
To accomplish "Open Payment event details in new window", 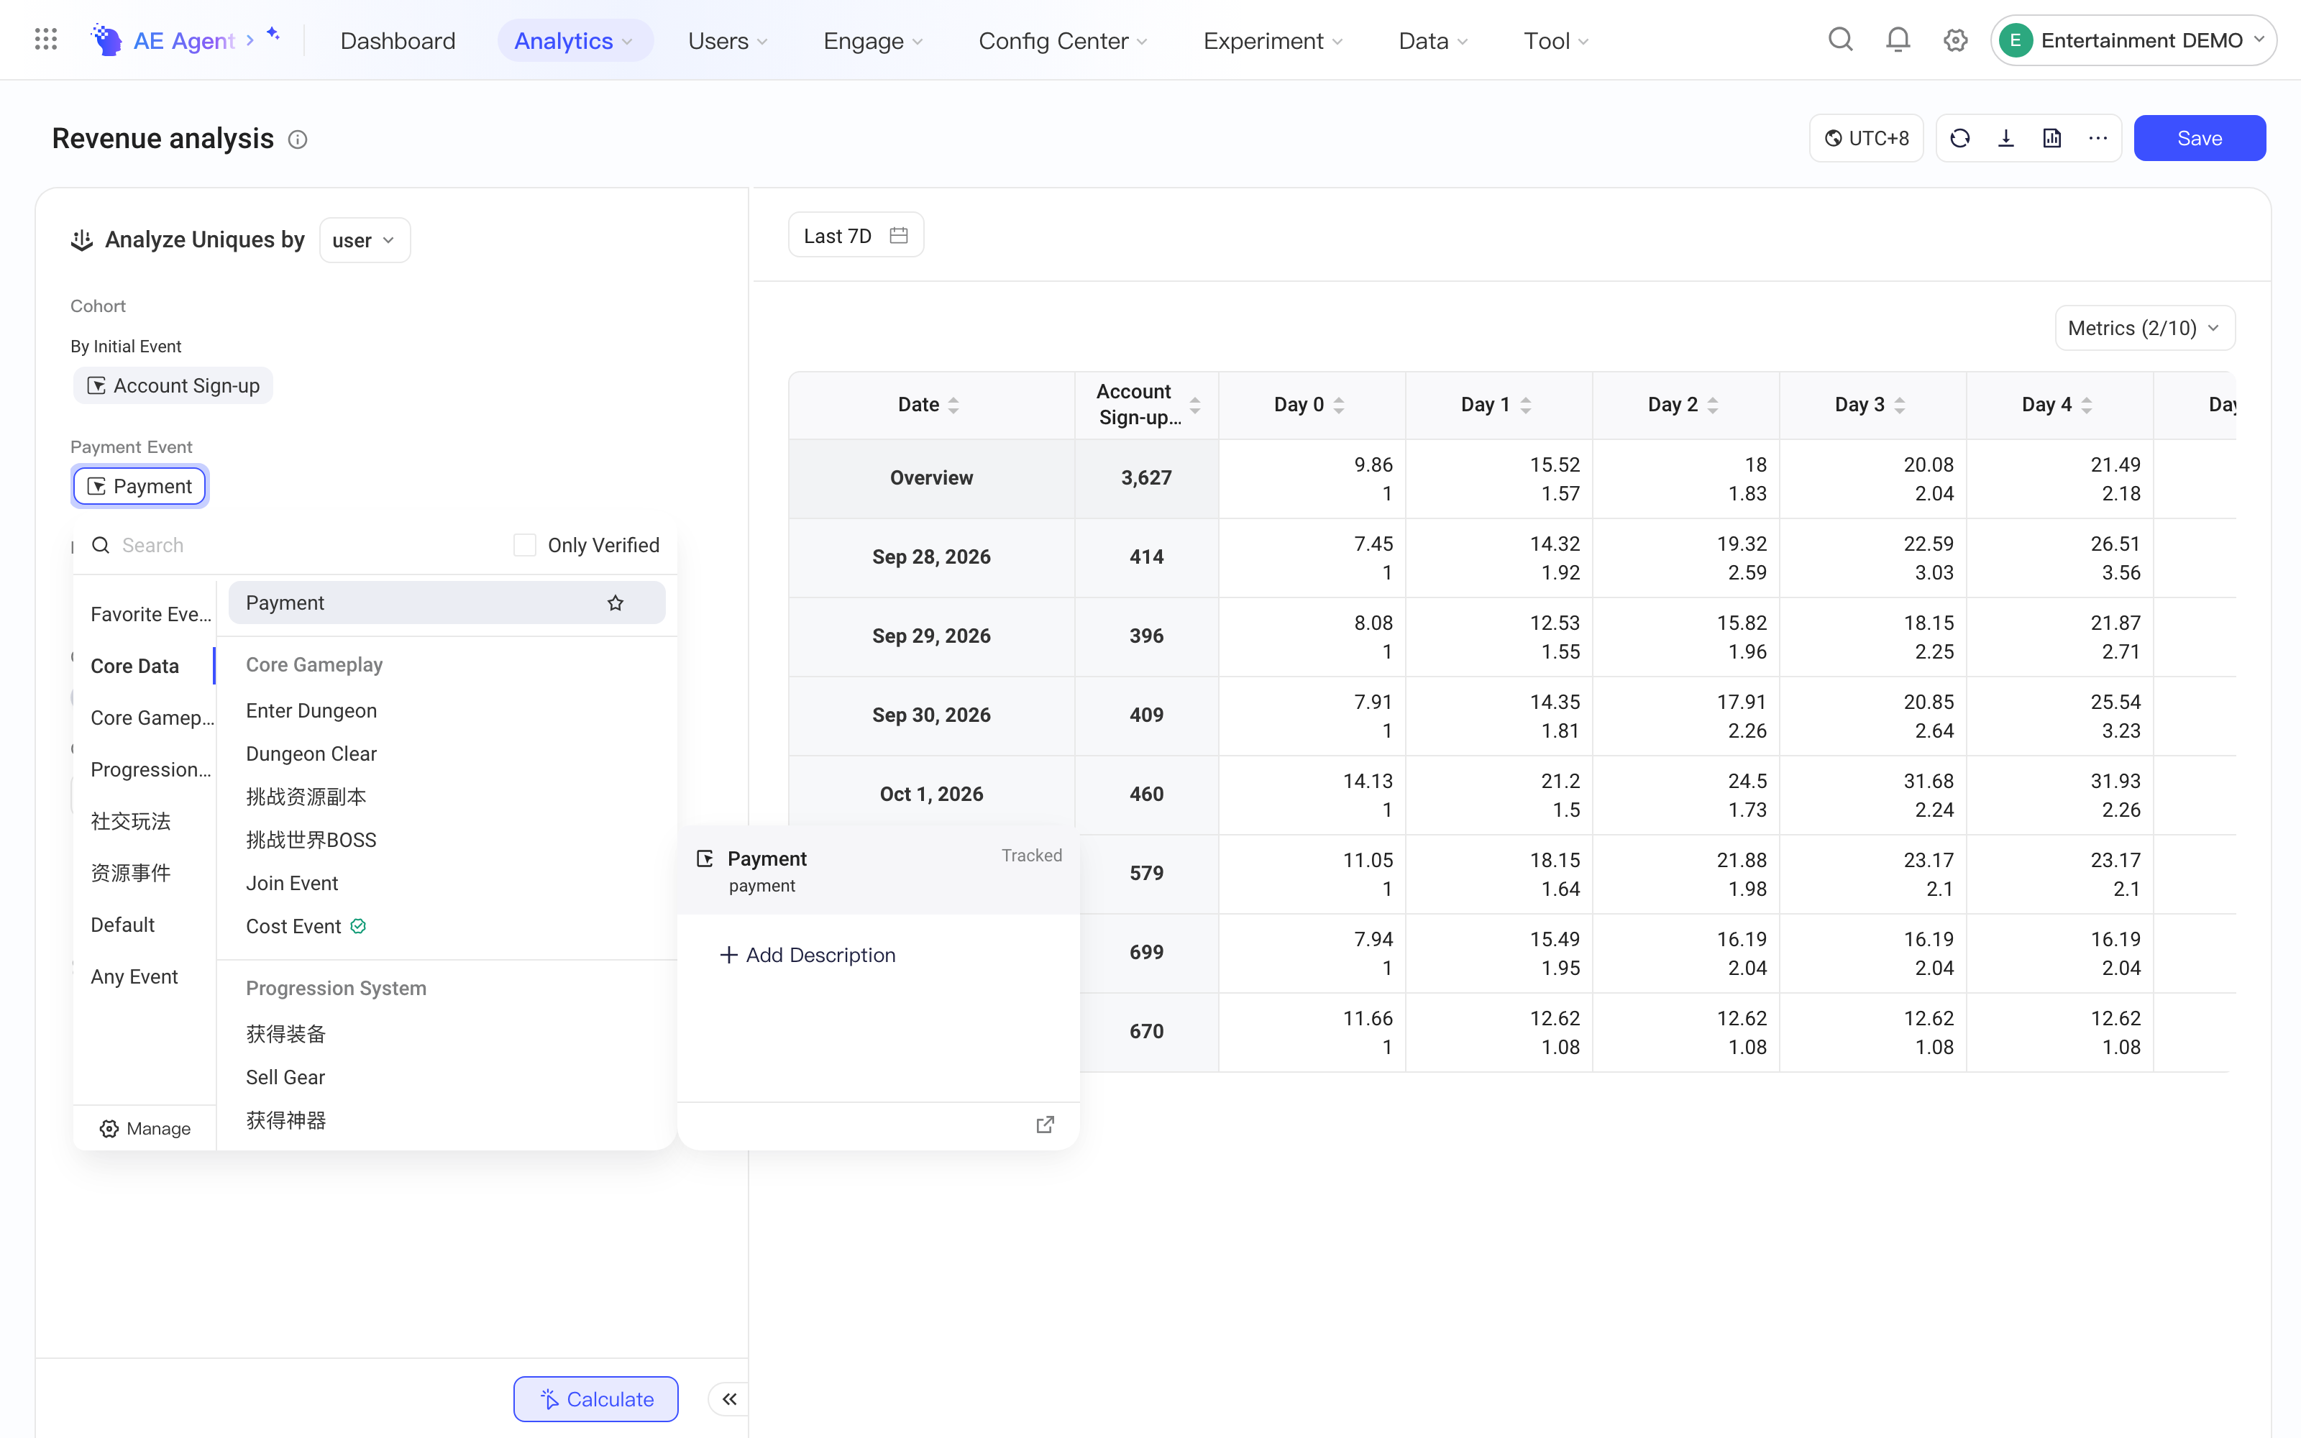I will tap(1045, 1124).
